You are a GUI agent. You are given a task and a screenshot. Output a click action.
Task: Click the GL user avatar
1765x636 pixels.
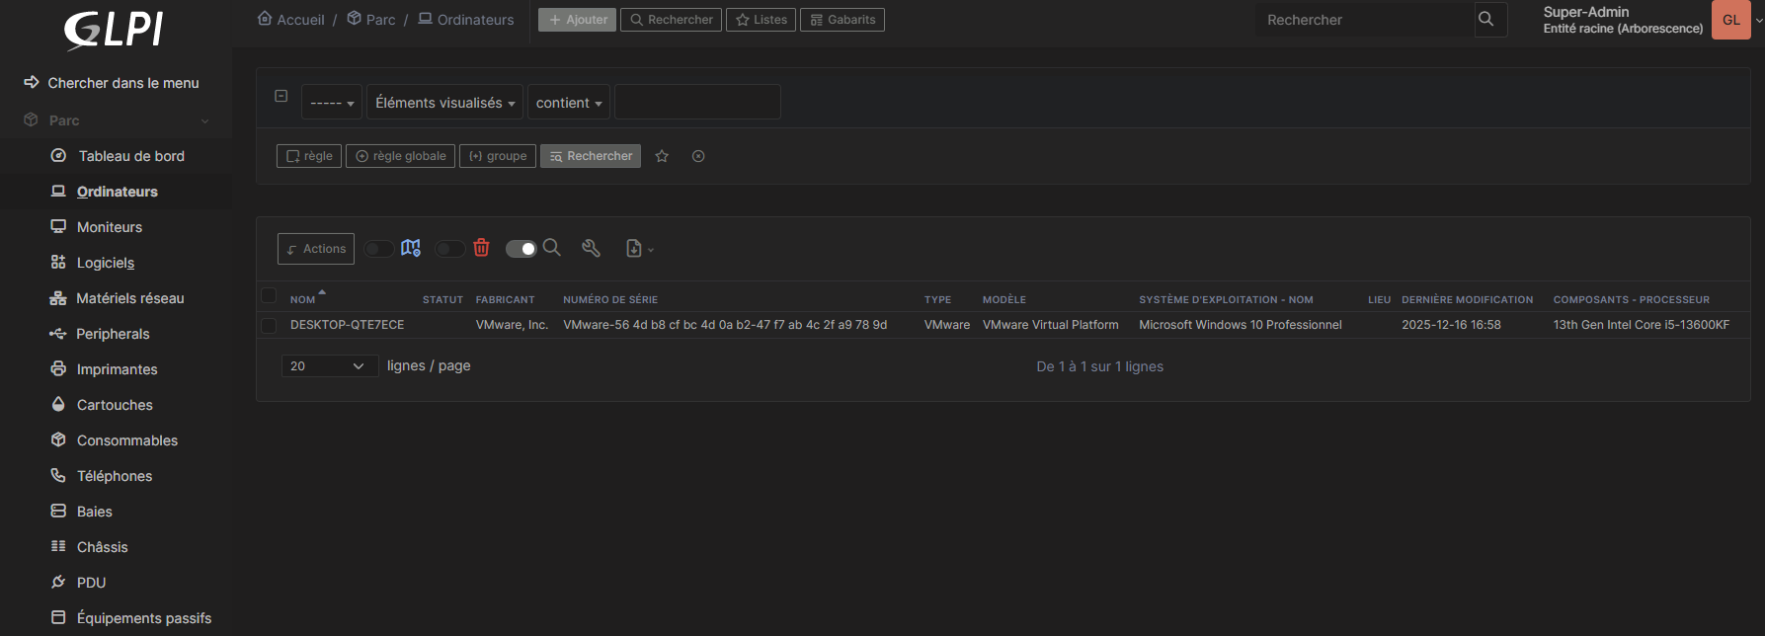pos(1730,20)
